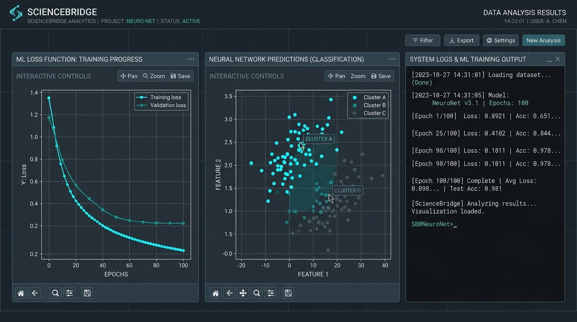Click Save in the loss chart controls
The height and width of the screenshot is (322, 577).
(180, 76)
